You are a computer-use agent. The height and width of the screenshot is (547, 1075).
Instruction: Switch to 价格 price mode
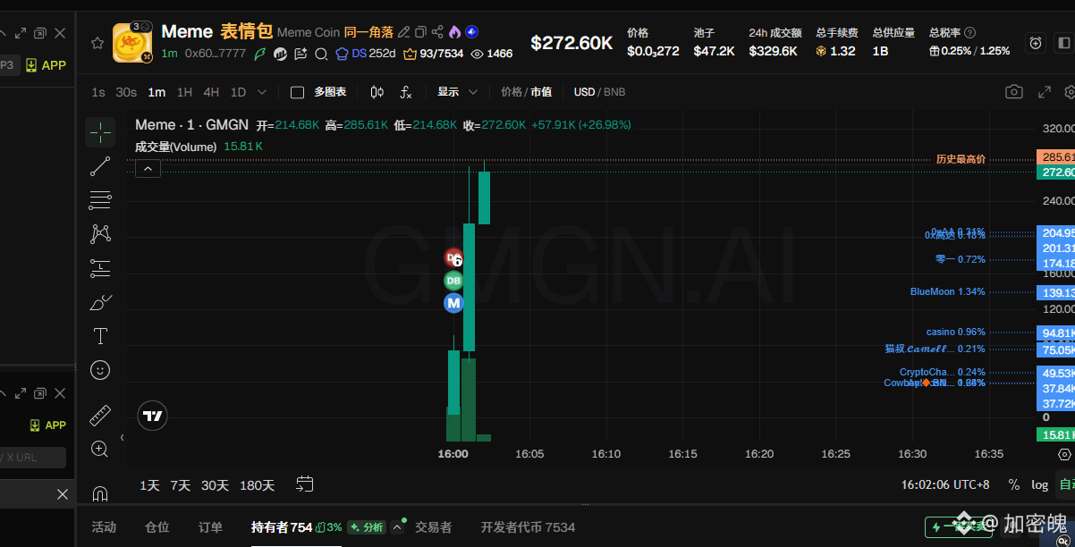(x=512, y=92)
